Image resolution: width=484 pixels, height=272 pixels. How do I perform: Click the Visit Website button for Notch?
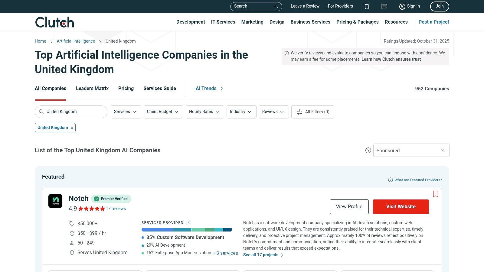pos(401,206)
